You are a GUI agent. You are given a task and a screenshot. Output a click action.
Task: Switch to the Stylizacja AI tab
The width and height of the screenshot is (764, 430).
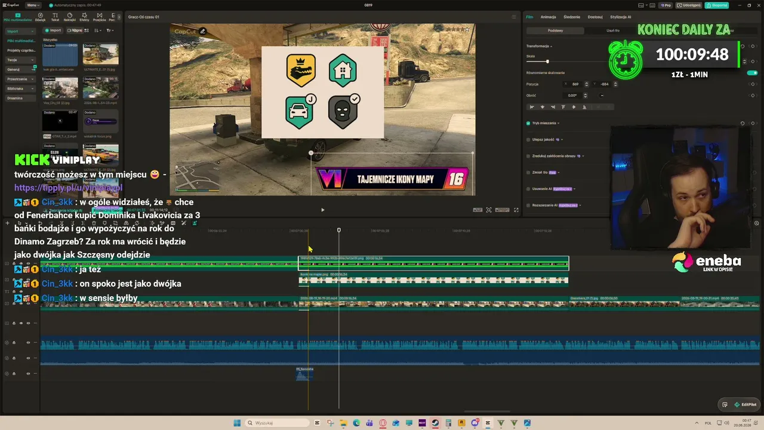(x=620, y=17)
